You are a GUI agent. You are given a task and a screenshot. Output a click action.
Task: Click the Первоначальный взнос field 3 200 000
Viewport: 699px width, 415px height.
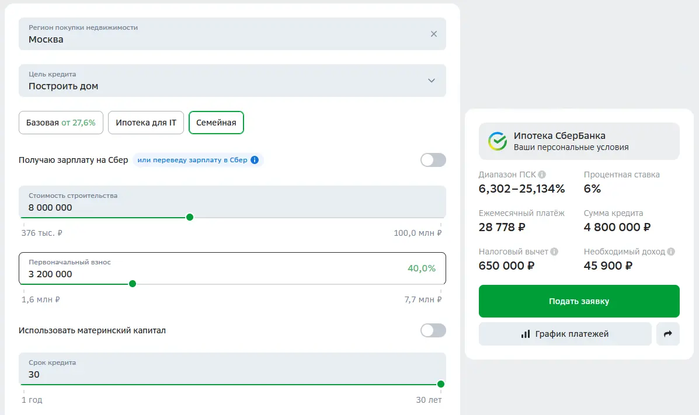click(x=232, y=268)
